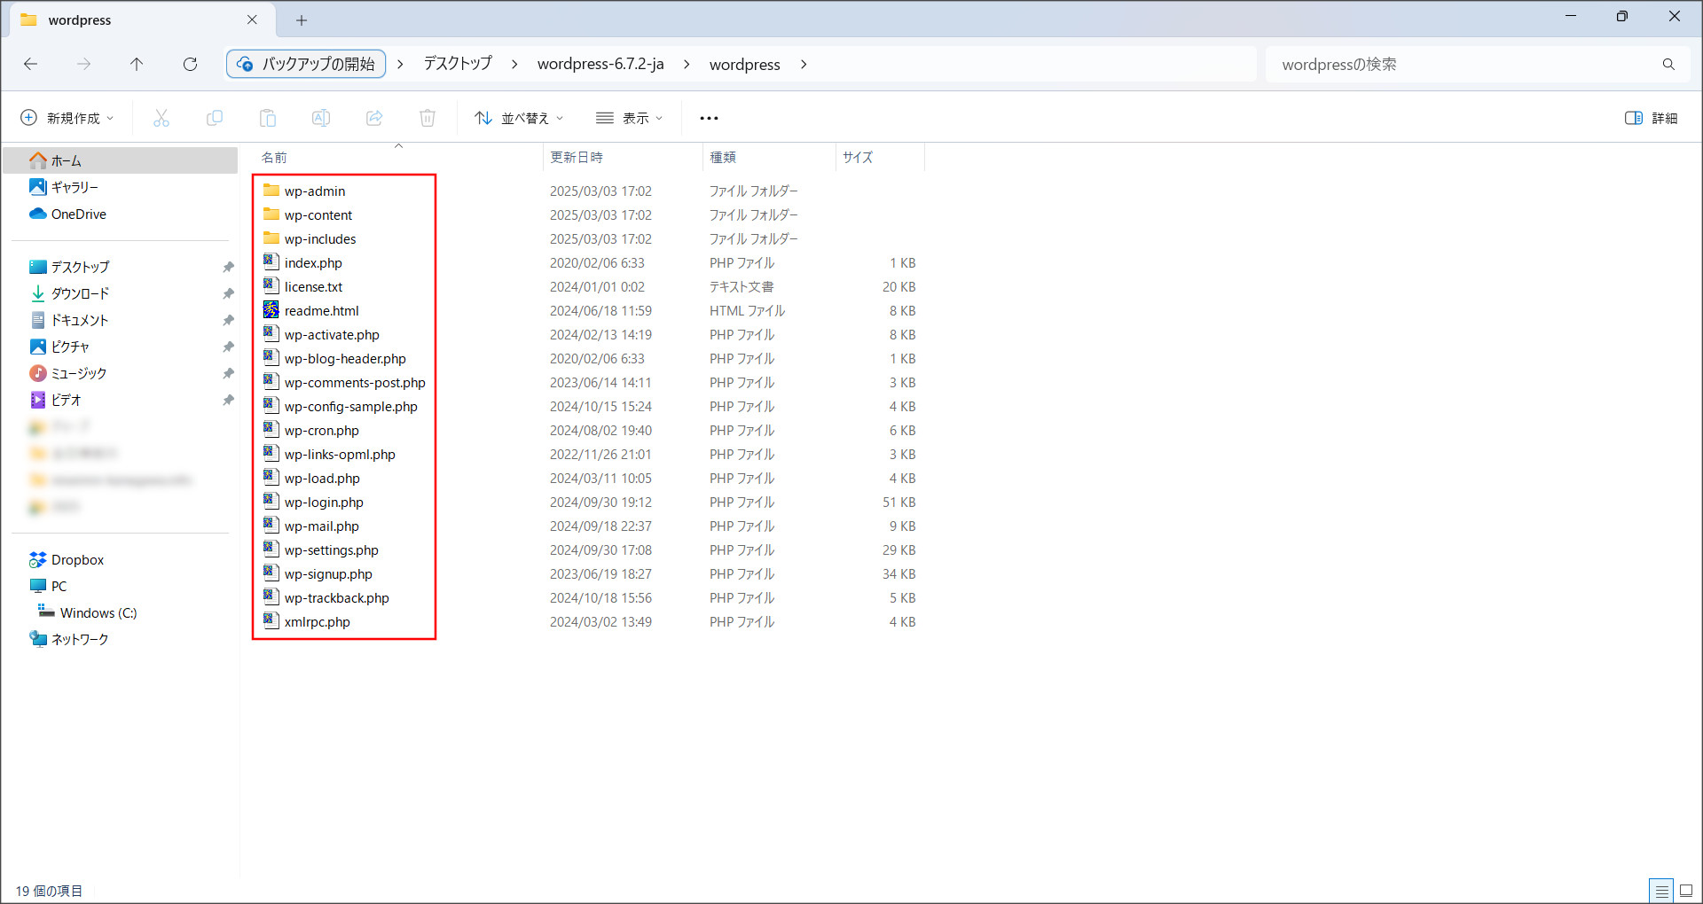
Task: Click the Rename icon in toolbar
Action: 321,118
